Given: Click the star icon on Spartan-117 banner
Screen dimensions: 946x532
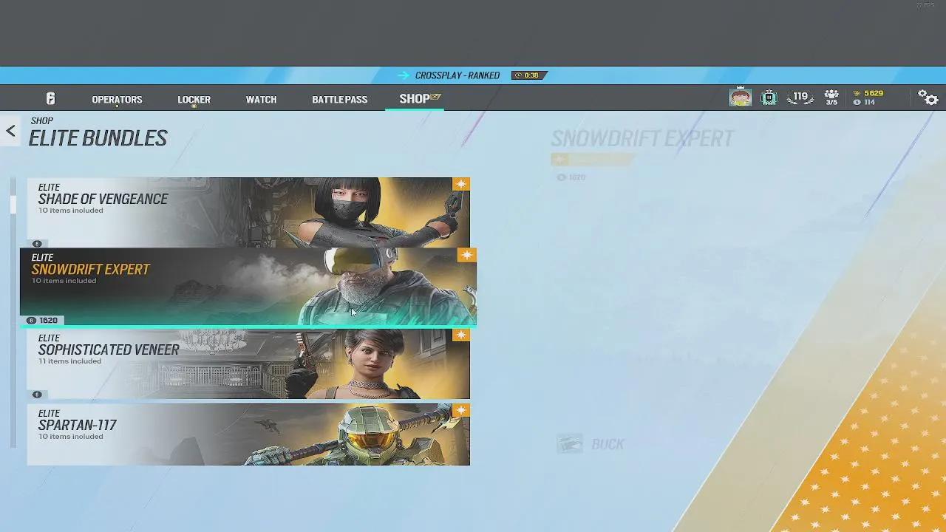Looking at the screenshot, I should [461, 410].
